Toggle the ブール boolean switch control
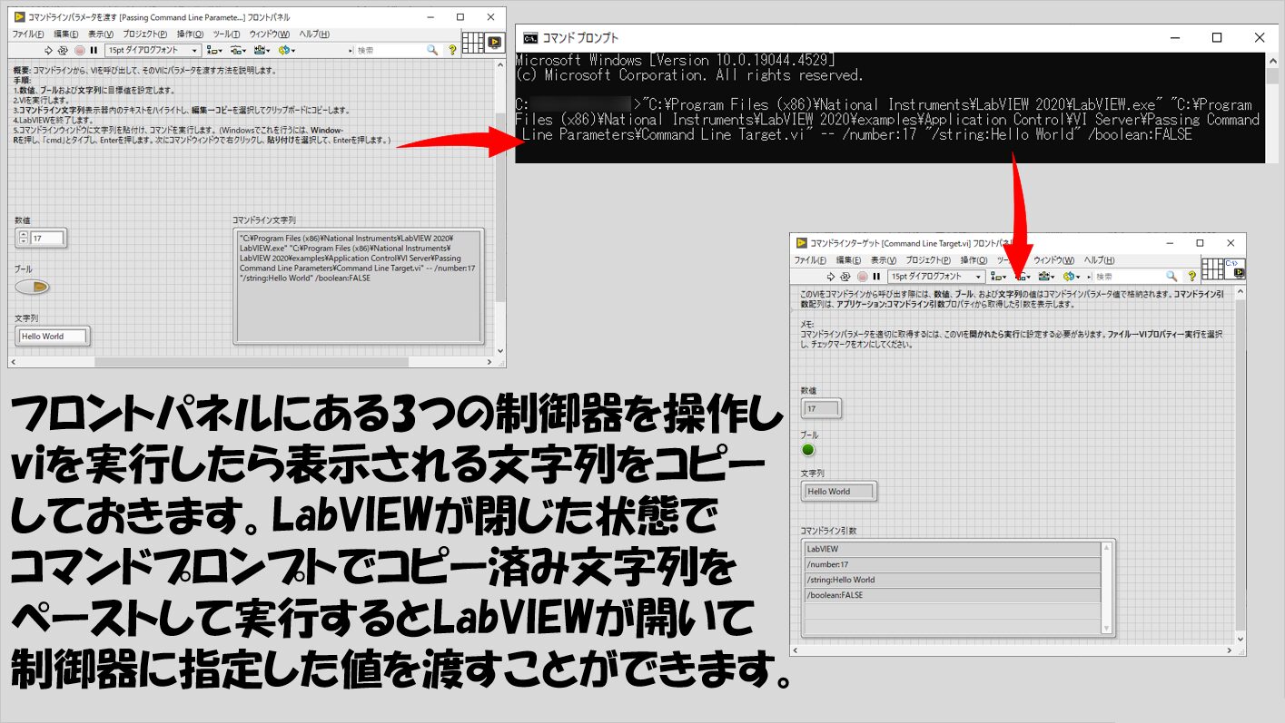The height and width of the screenshot is (723, 1285). click(x=32, y=287)
